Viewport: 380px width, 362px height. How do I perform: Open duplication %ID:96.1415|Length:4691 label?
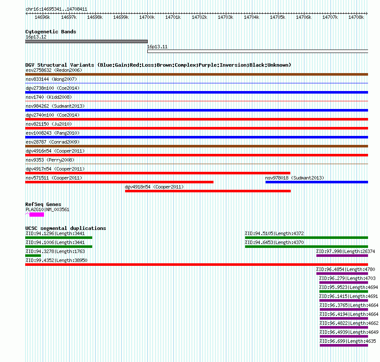[x=349, y=296]
